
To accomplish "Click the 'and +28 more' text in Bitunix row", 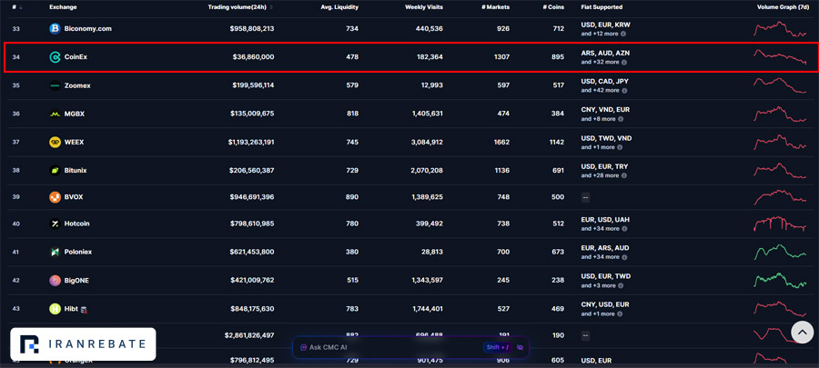I will (601, 175).
